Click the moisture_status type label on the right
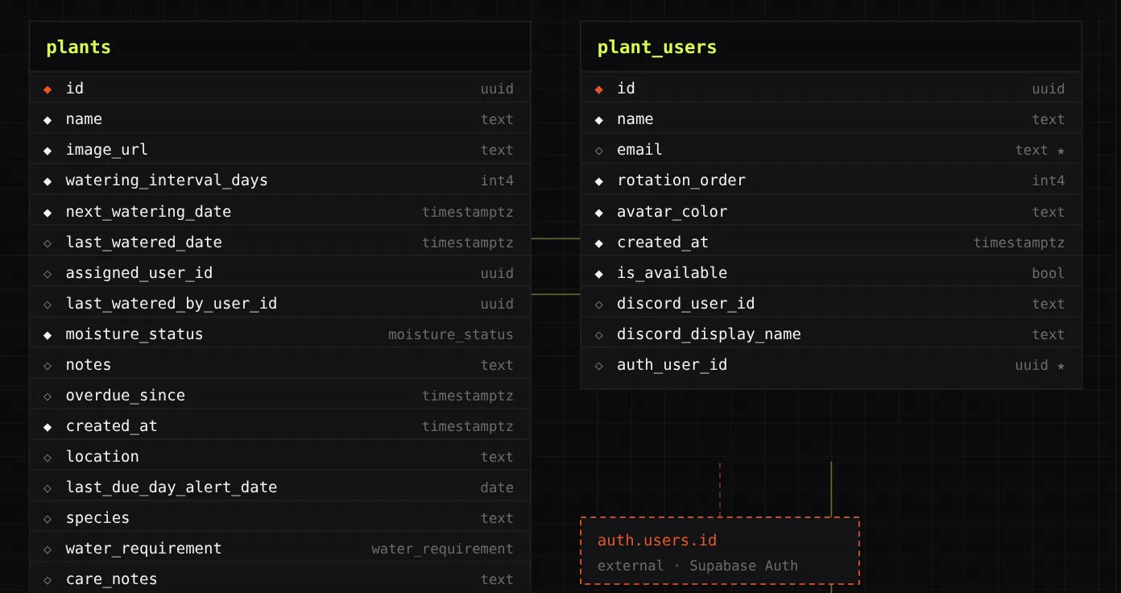The height and width of the screenshot is (593, 1121). click(451, 334)
